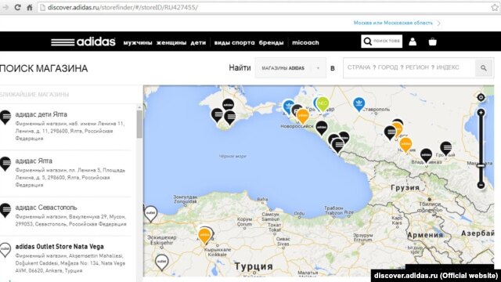Screen dimensions: 501x282
Task: Open the user account icon
Action: 413,42
